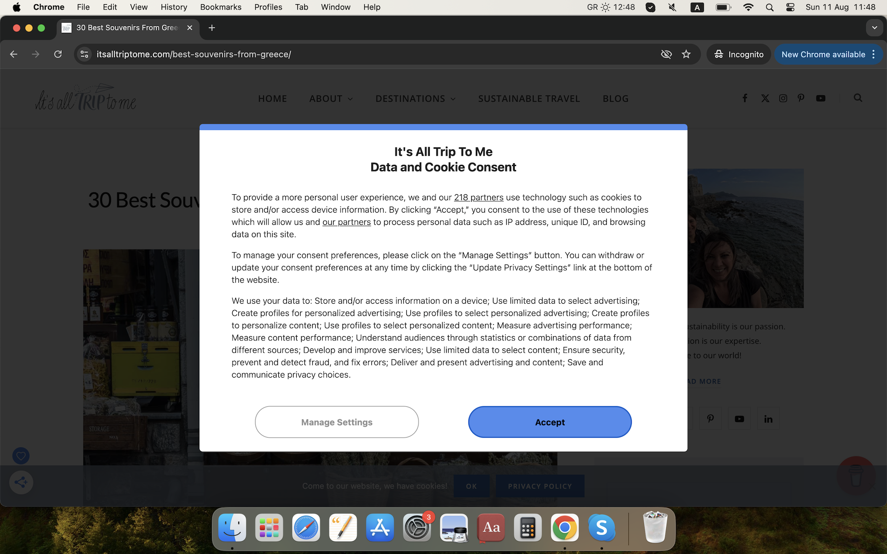Expand the About dropdown menu
Image resolution: width=887 pixels, height=554 pixels.
click(x=331, y=99)
